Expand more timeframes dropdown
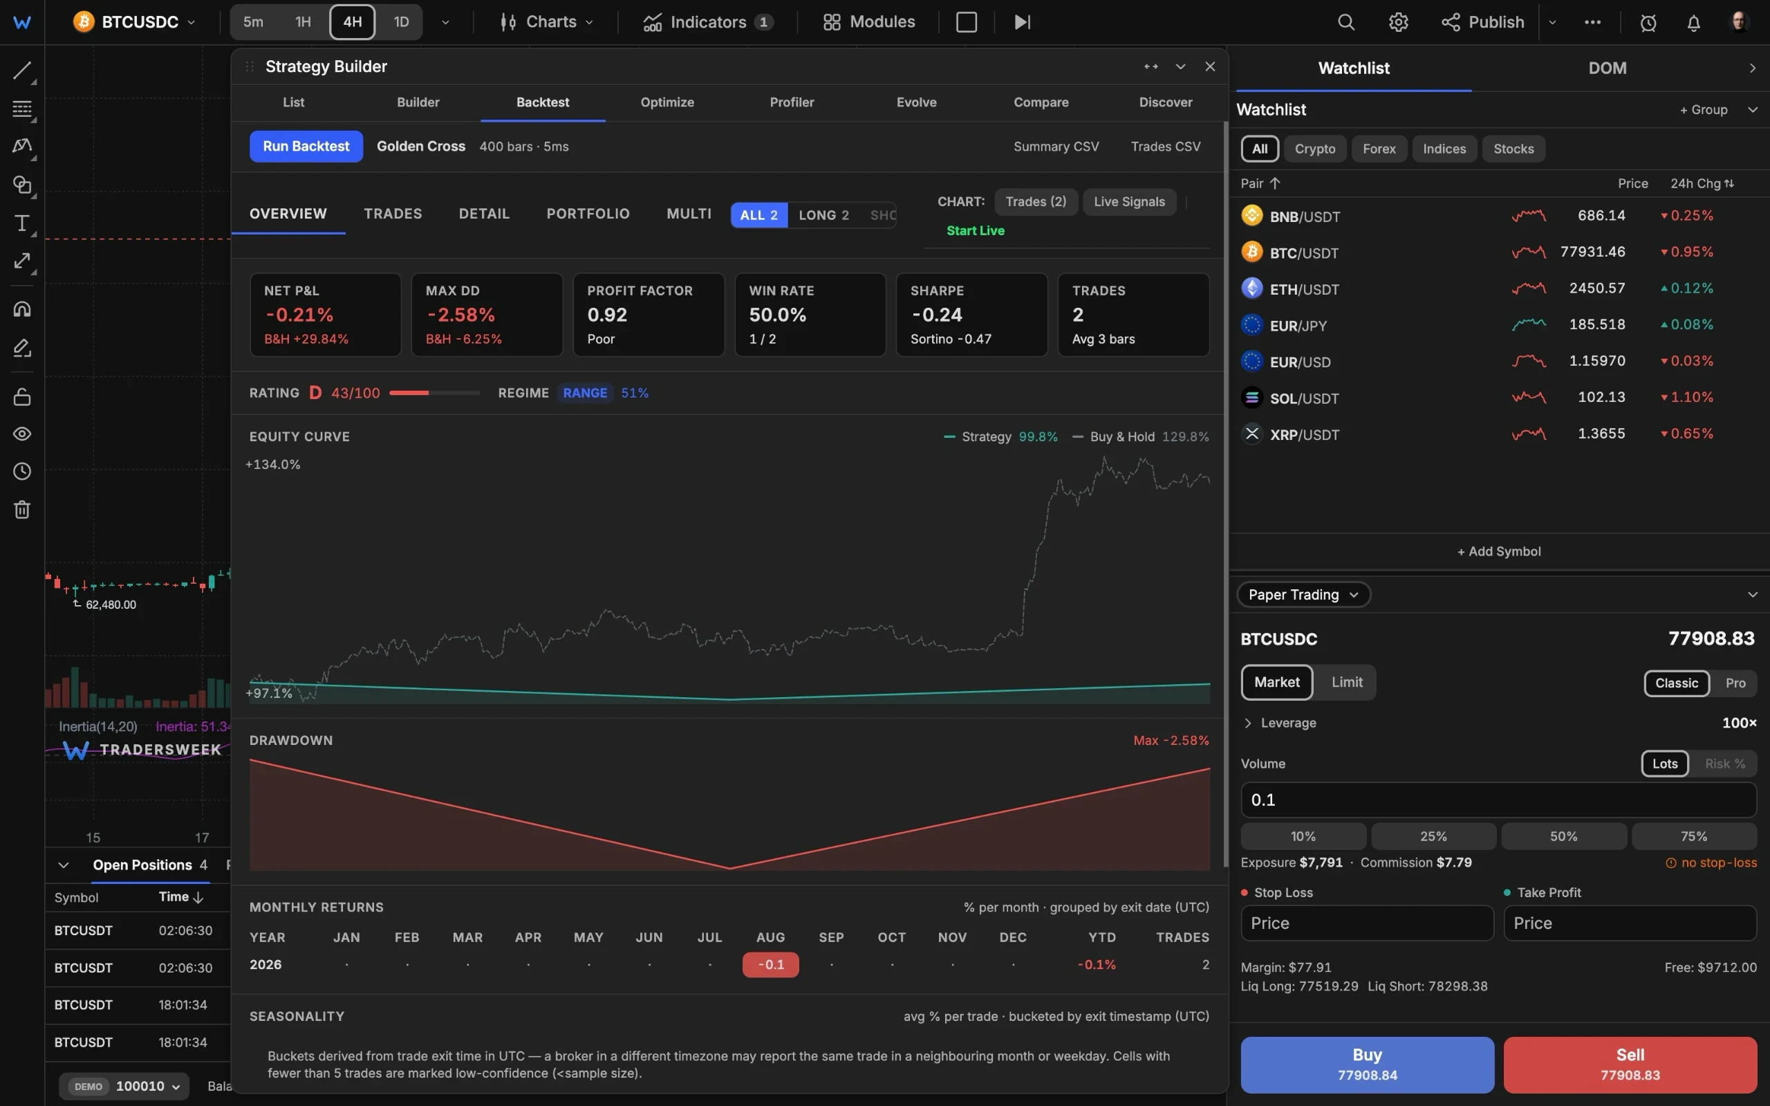1770x1106 pixels. click(x=445, y=23)
